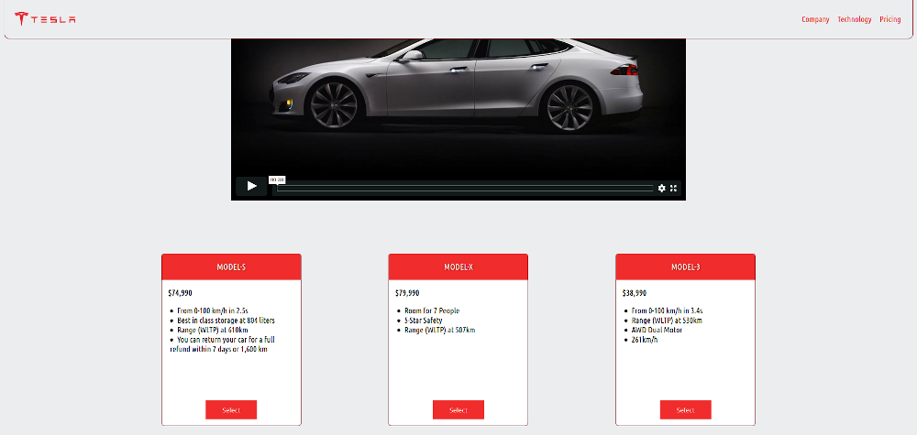The image size is (917, 435).
Task: Click 'Range (WLTP) at 530km' text
Action: (667, 321)
